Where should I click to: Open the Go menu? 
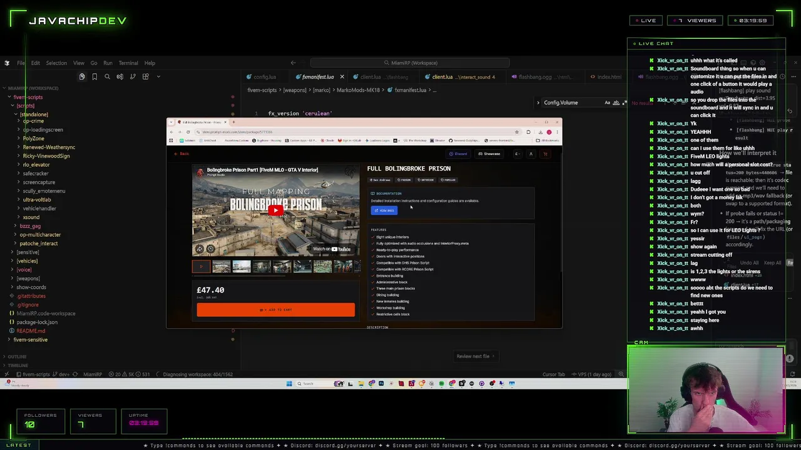click(x=93, y=62)
